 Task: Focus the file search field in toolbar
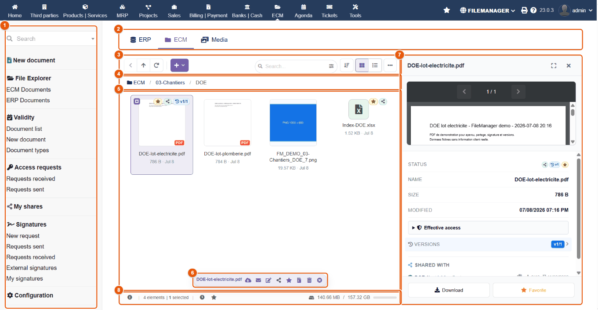pyautogui.click(x=295, y=66)
